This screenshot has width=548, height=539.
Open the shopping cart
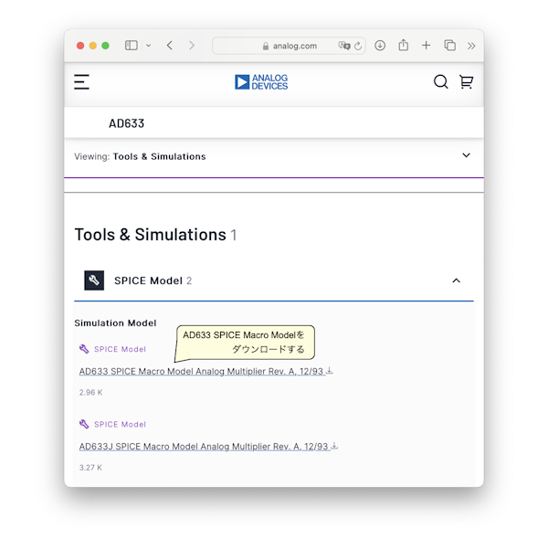click(x=466, y=82)
